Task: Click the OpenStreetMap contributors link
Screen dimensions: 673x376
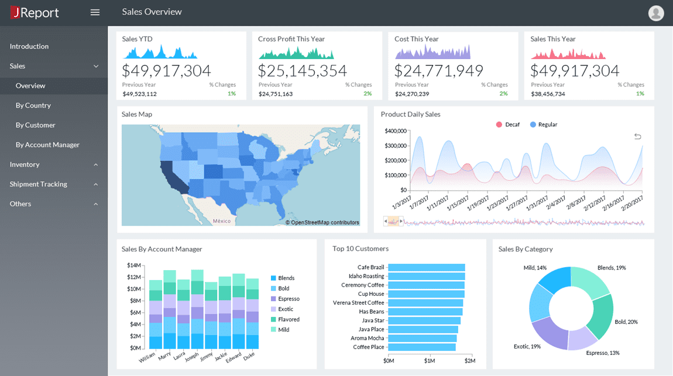Action: 324,222
